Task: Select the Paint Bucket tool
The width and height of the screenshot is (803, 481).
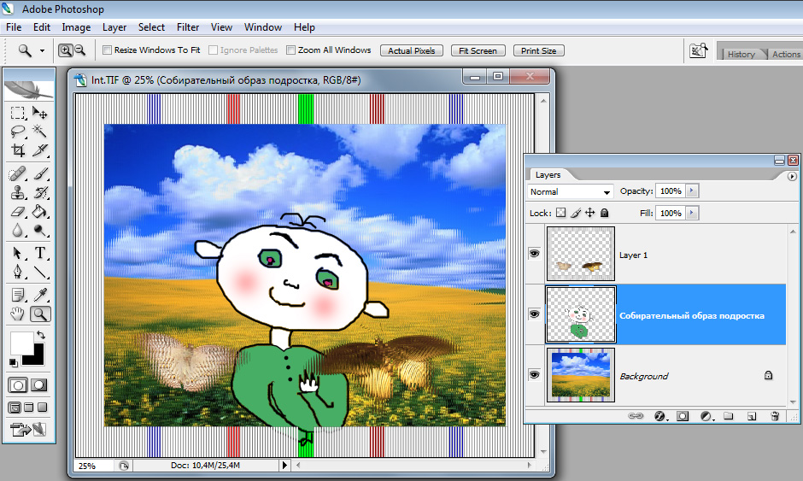Action: tap(39, 211)
